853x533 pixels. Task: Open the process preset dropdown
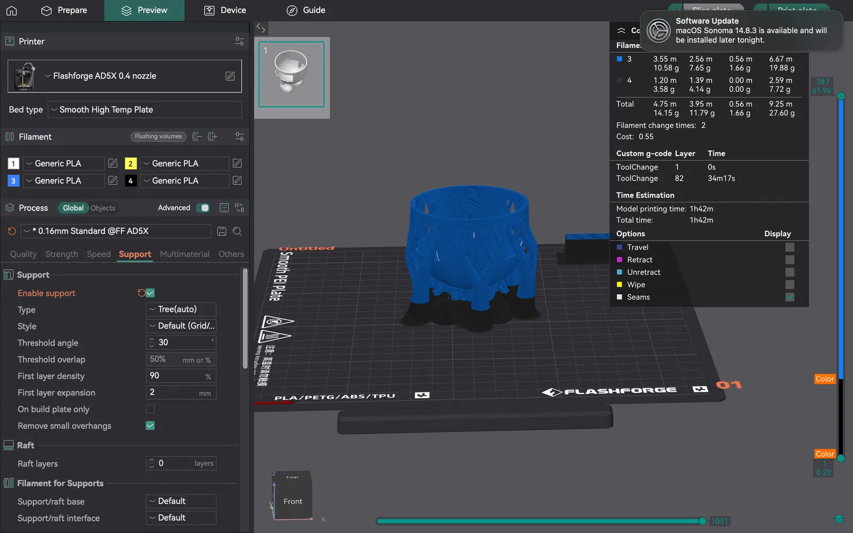[x=116, y=231]
